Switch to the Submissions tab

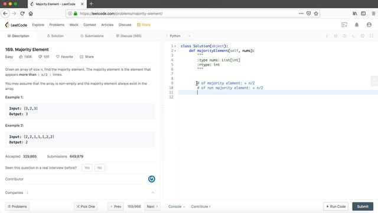coord(92,36)
